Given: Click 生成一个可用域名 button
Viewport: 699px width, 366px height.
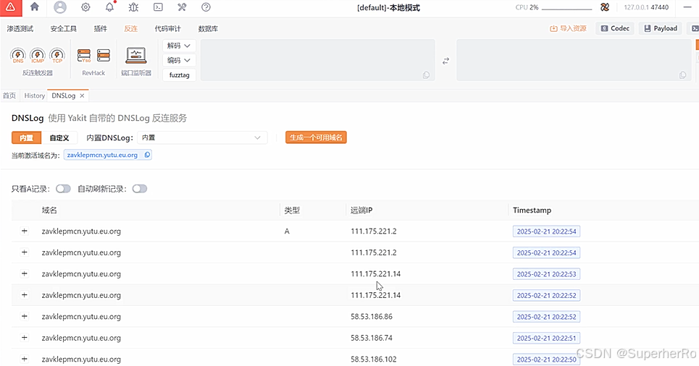Looking at the screenshot, I should pyautogui.click(x=316, y=137).
